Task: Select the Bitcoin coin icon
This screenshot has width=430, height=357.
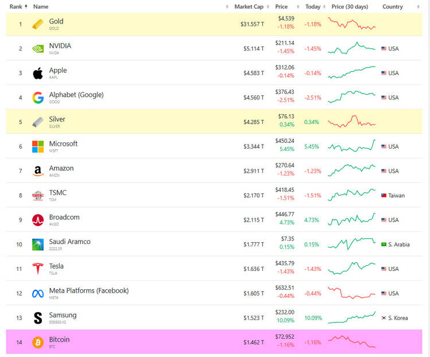Action: pyautogui.click(x=38, y=342)
